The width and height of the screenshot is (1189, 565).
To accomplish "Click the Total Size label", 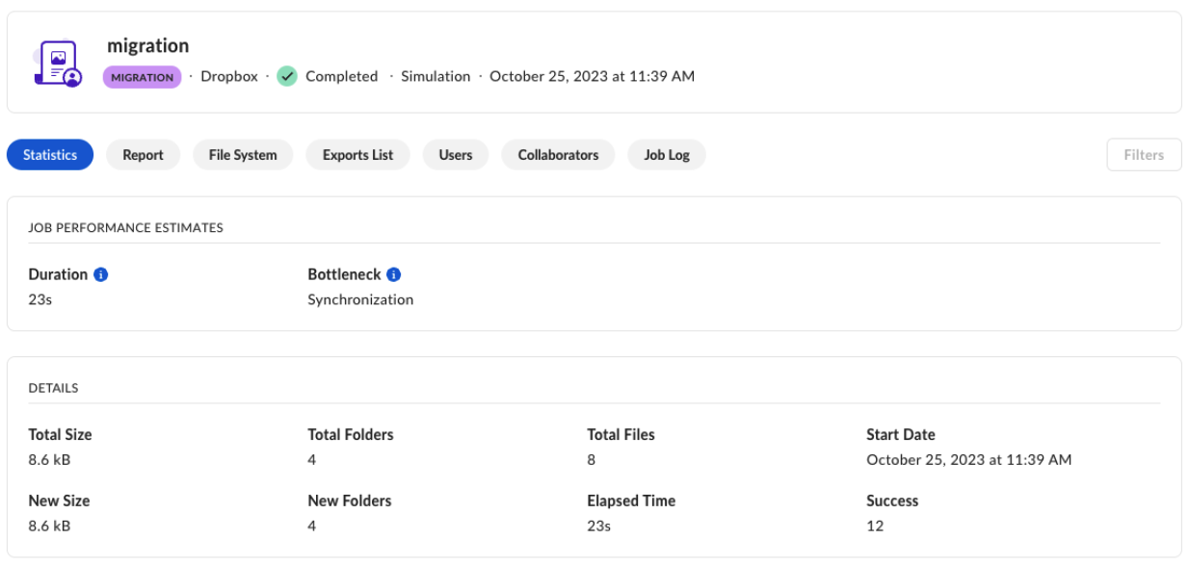I will tap(61, 435).
